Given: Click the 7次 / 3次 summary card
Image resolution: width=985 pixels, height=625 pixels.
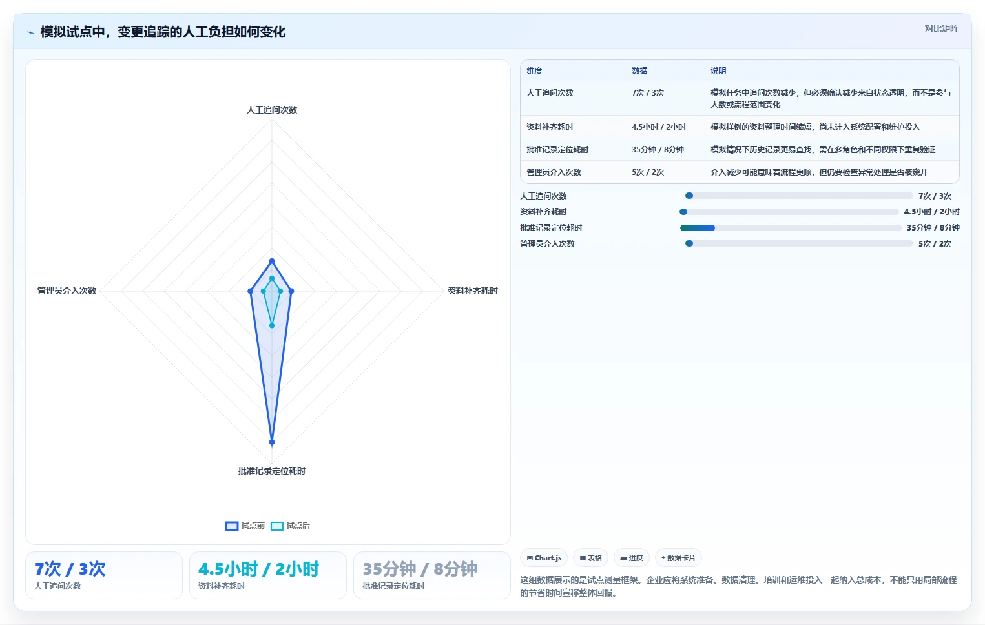Looking at the screenshot, I should click(104, 575).
